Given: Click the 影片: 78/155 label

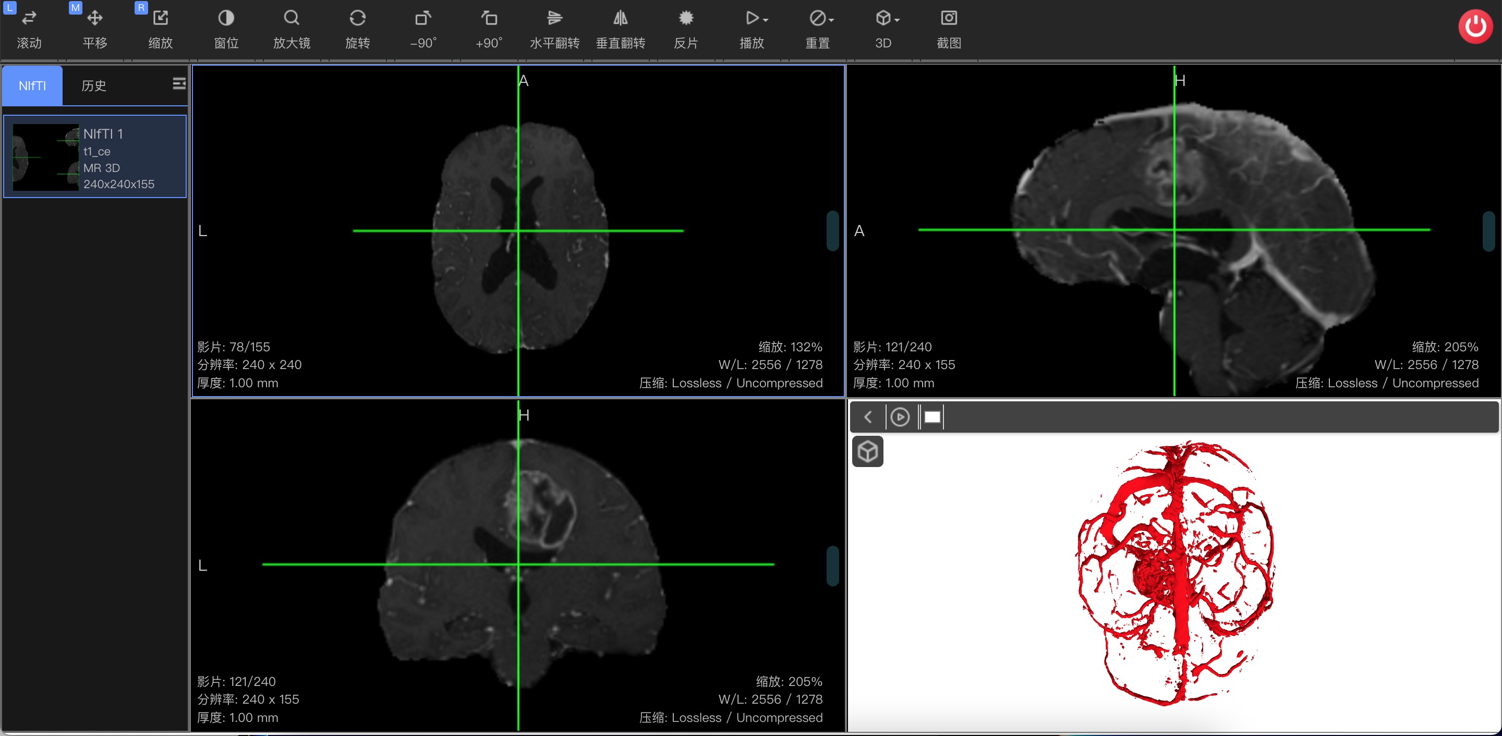Looking at the screenshot, I should (233, 347).
